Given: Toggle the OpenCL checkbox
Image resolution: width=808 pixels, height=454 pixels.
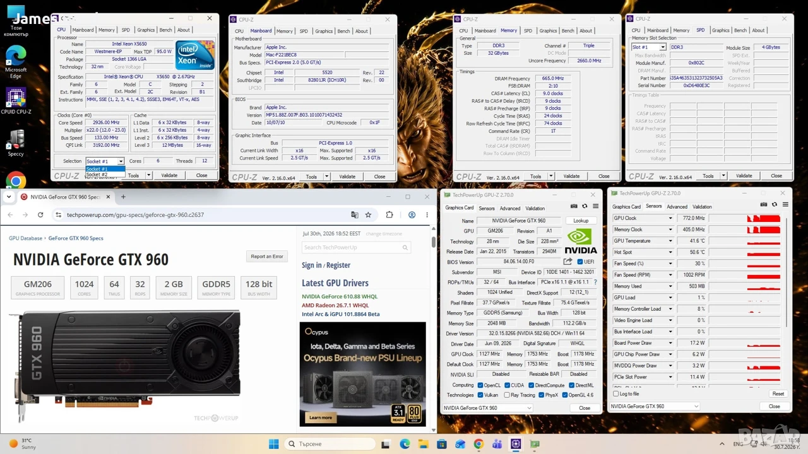Looking at the screenshot, I should click(480, 385).
